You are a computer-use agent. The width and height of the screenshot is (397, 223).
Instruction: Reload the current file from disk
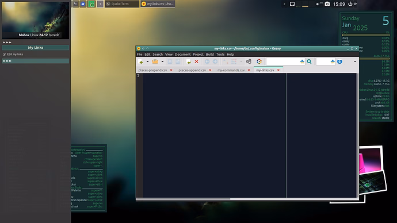[x=188, y=61]
